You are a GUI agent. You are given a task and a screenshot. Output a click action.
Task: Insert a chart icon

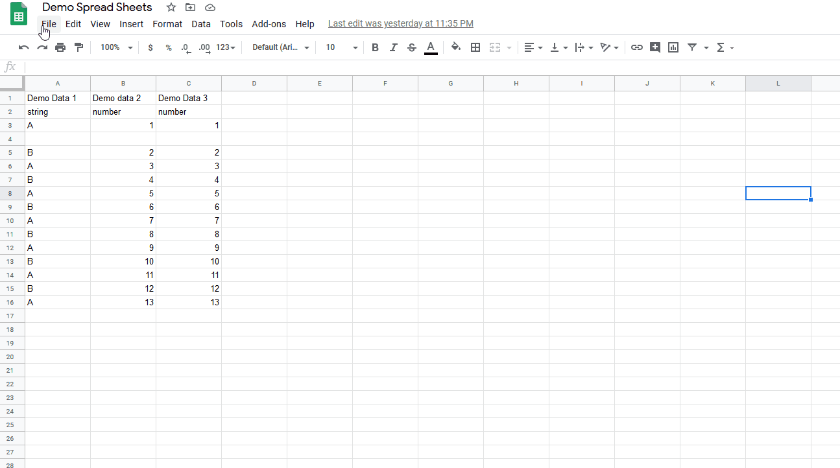tap(673, 47)
